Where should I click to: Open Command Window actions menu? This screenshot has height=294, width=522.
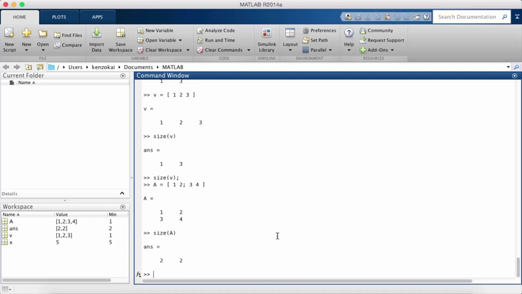coord(515,76)
